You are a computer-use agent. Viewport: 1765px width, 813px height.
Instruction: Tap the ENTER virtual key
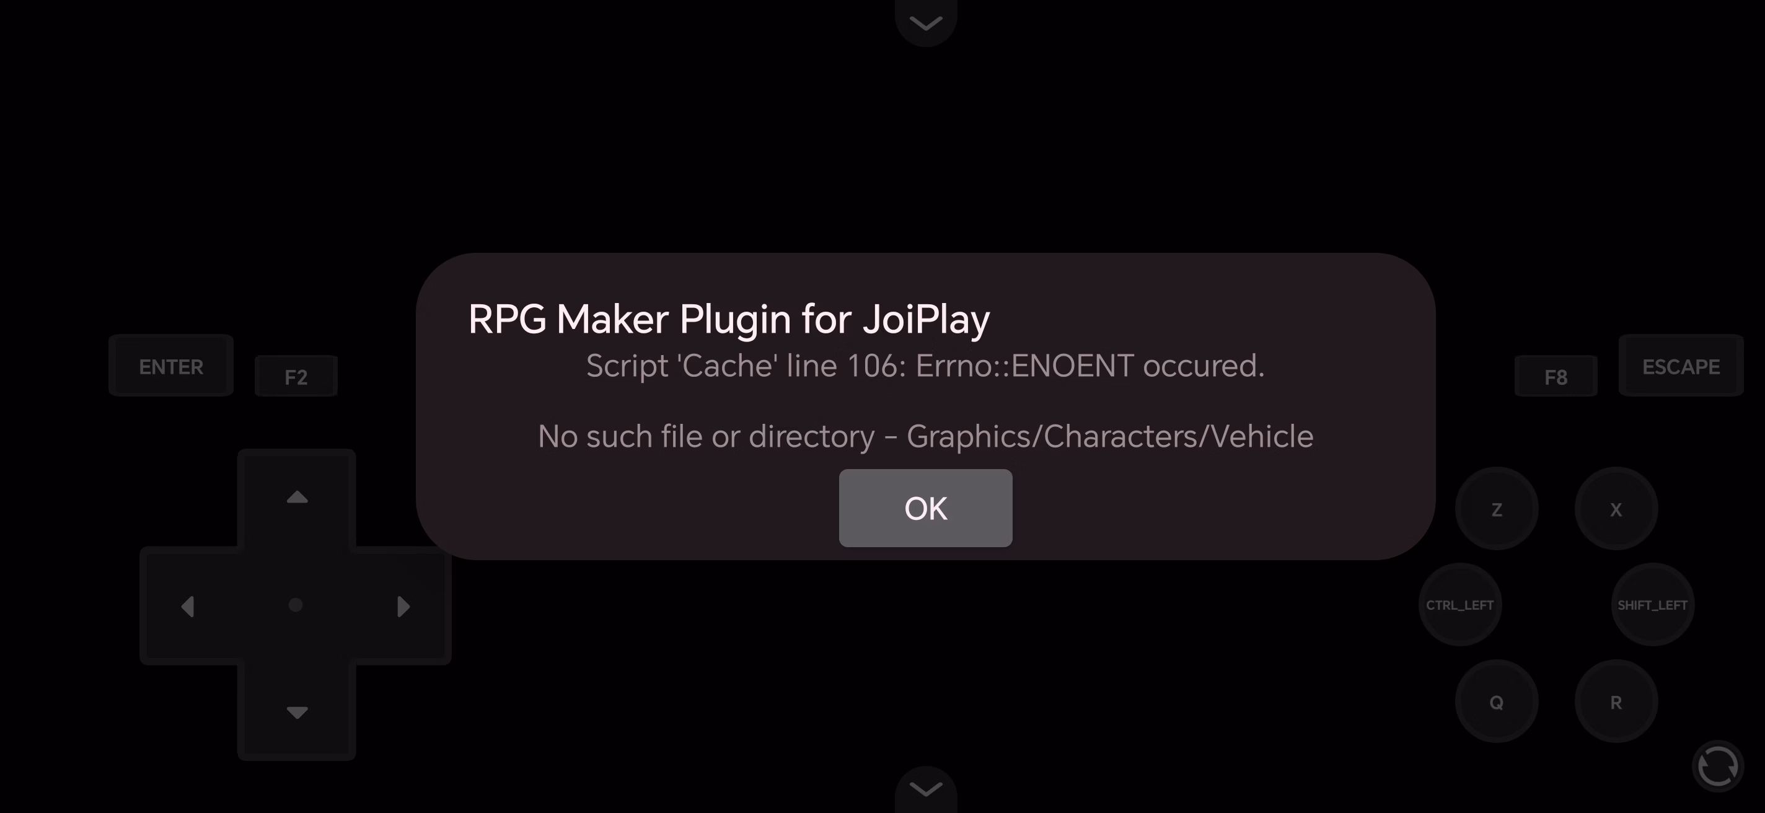pyautogui.click(x=171, y=366)
